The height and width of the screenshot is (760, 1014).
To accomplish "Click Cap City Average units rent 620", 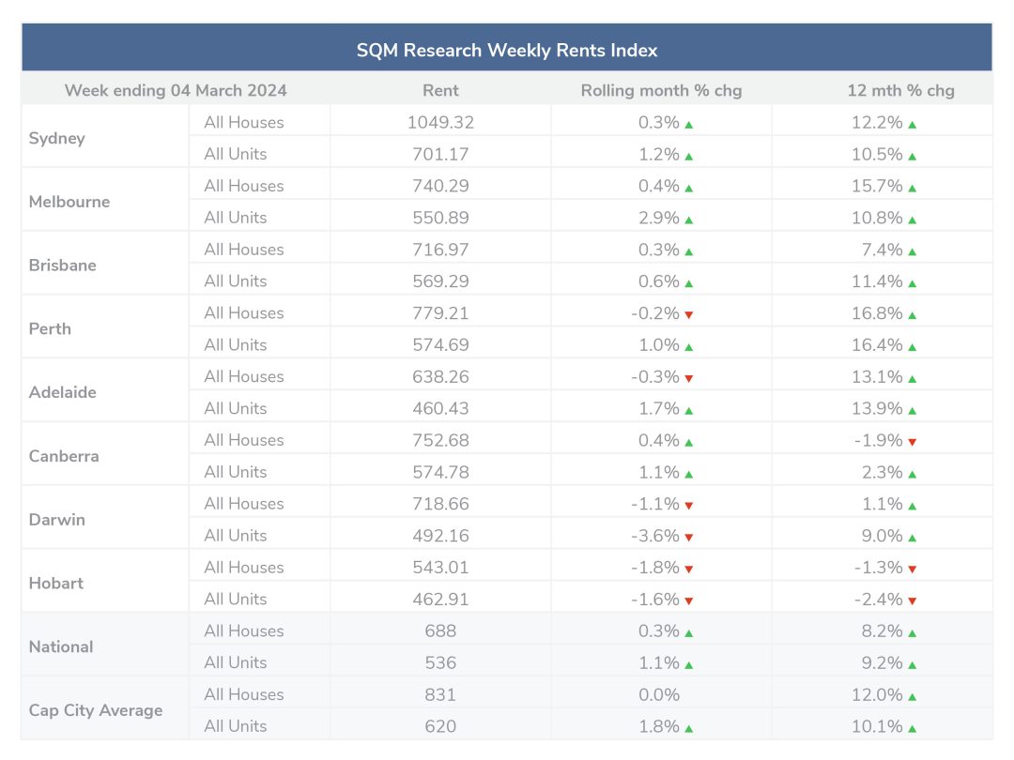I will click(440, 726).
